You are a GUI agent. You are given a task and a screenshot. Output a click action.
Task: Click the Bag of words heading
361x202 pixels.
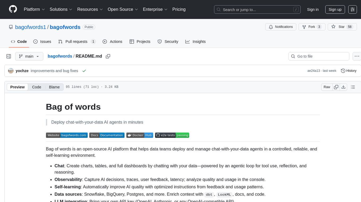(73, 107)
